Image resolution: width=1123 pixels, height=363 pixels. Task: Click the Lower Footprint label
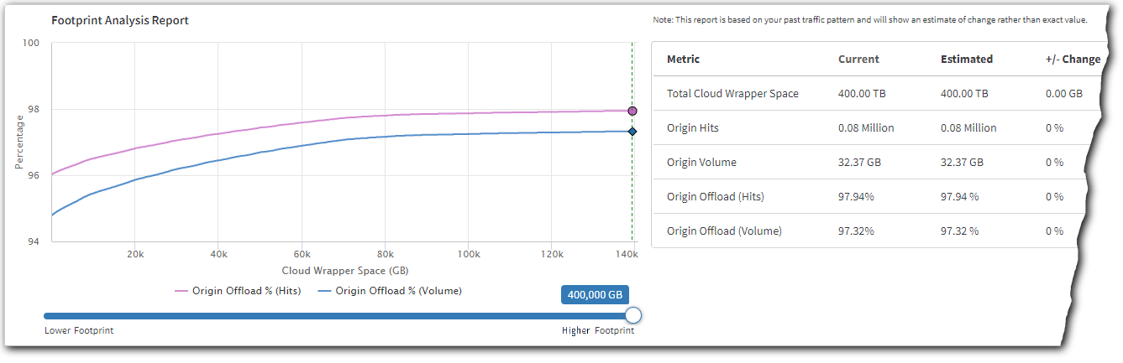(79, 331)
